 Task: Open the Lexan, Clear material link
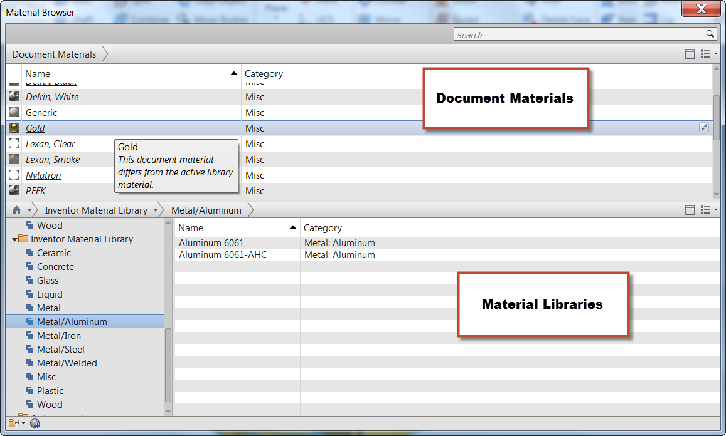pyautogui.click(x=50, y=143)
